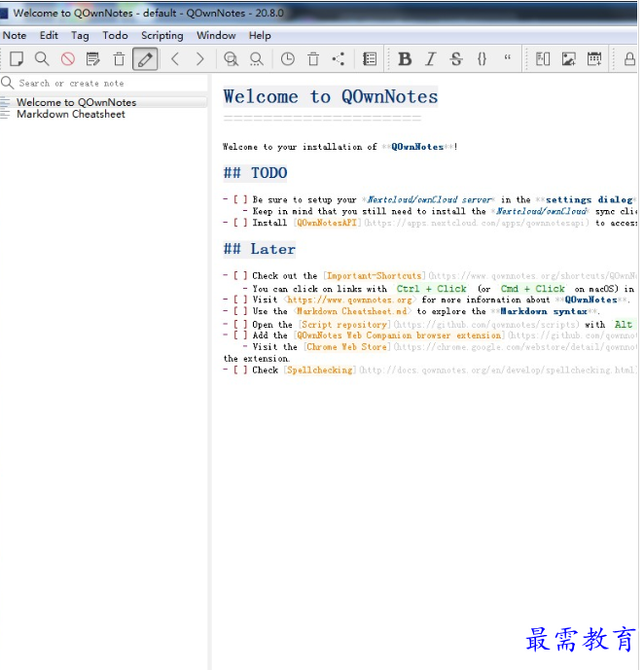This screenshot has height=670, width=644.
Task: Open replace text in note icon
Action: (x=257, y=59)
